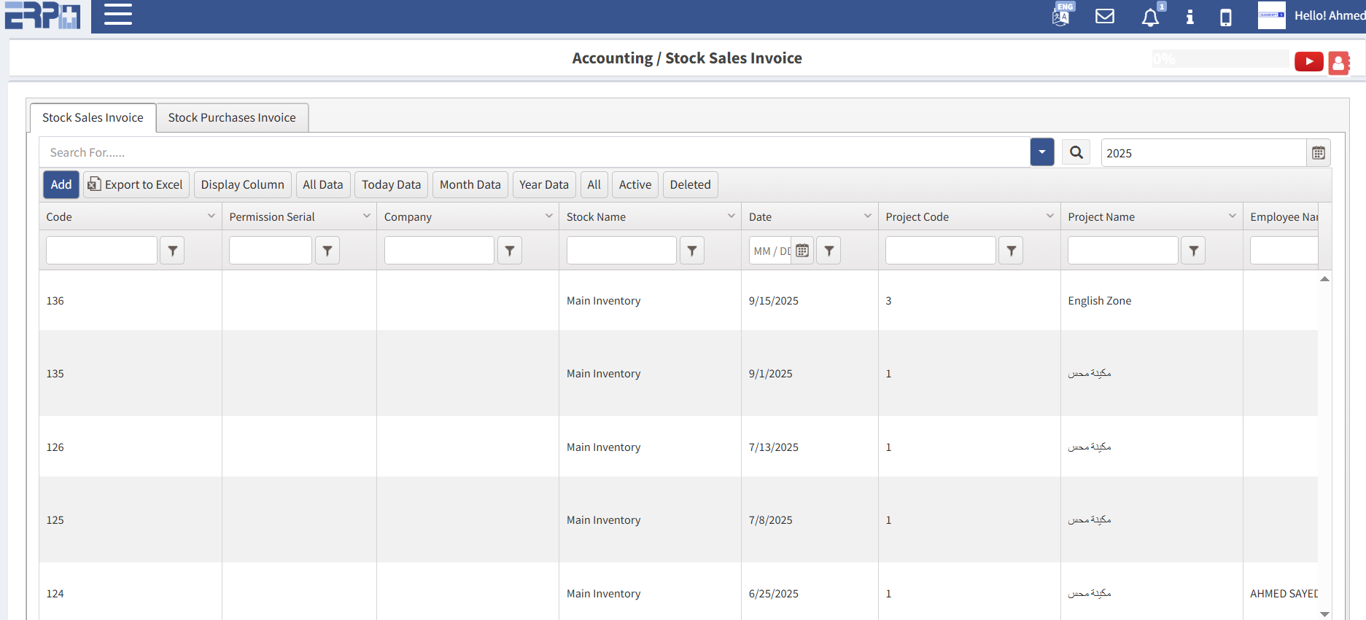Click Export to Excel button

click(x=136, y=185)
